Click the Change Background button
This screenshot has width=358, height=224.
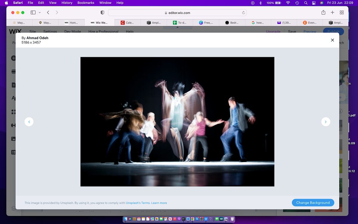tap(313, 202)
